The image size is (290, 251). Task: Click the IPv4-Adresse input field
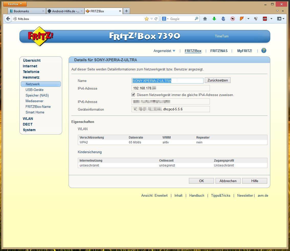point(170,88)
